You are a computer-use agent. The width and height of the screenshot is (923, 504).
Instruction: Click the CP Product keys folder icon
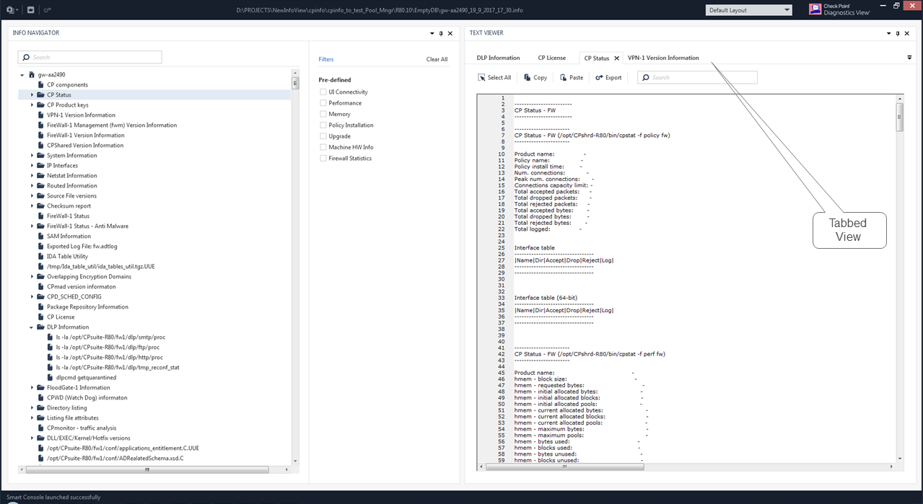click(x=41, y=105)
